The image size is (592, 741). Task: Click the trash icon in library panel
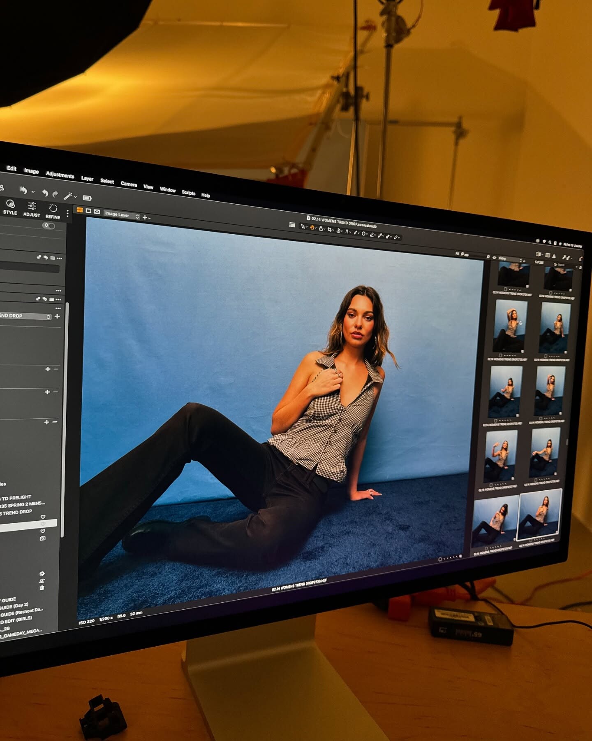point(42,588)
